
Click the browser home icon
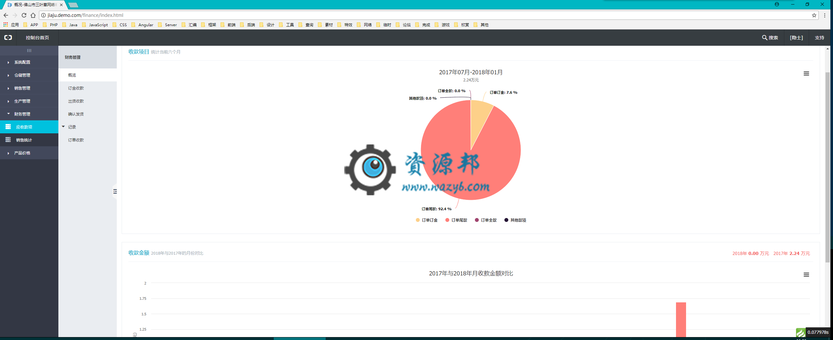tap(33, 15)
